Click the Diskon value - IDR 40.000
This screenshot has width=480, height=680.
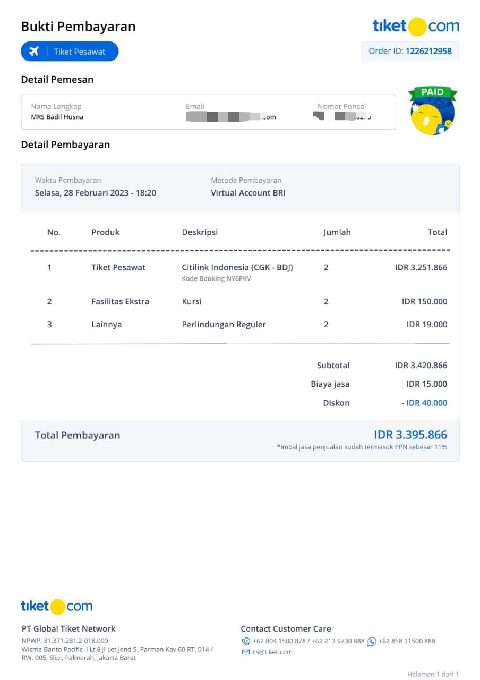[424, 403]
